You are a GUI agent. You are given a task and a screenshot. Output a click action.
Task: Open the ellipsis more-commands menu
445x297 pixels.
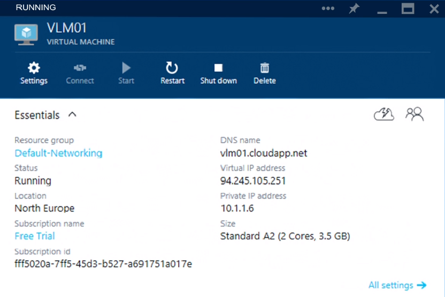point(328,9)
